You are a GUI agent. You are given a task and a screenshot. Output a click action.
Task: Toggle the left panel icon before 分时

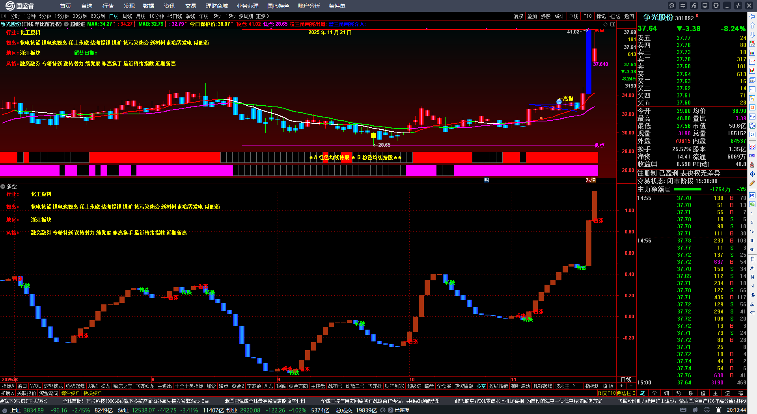(4, 16)
